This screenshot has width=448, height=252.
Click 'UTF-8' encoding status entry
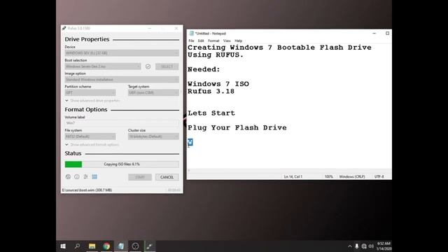click(x=379, y=177)
